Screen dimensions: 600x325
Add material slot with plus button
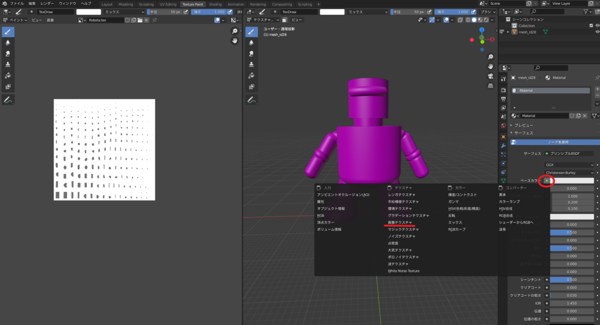point(597,89)
